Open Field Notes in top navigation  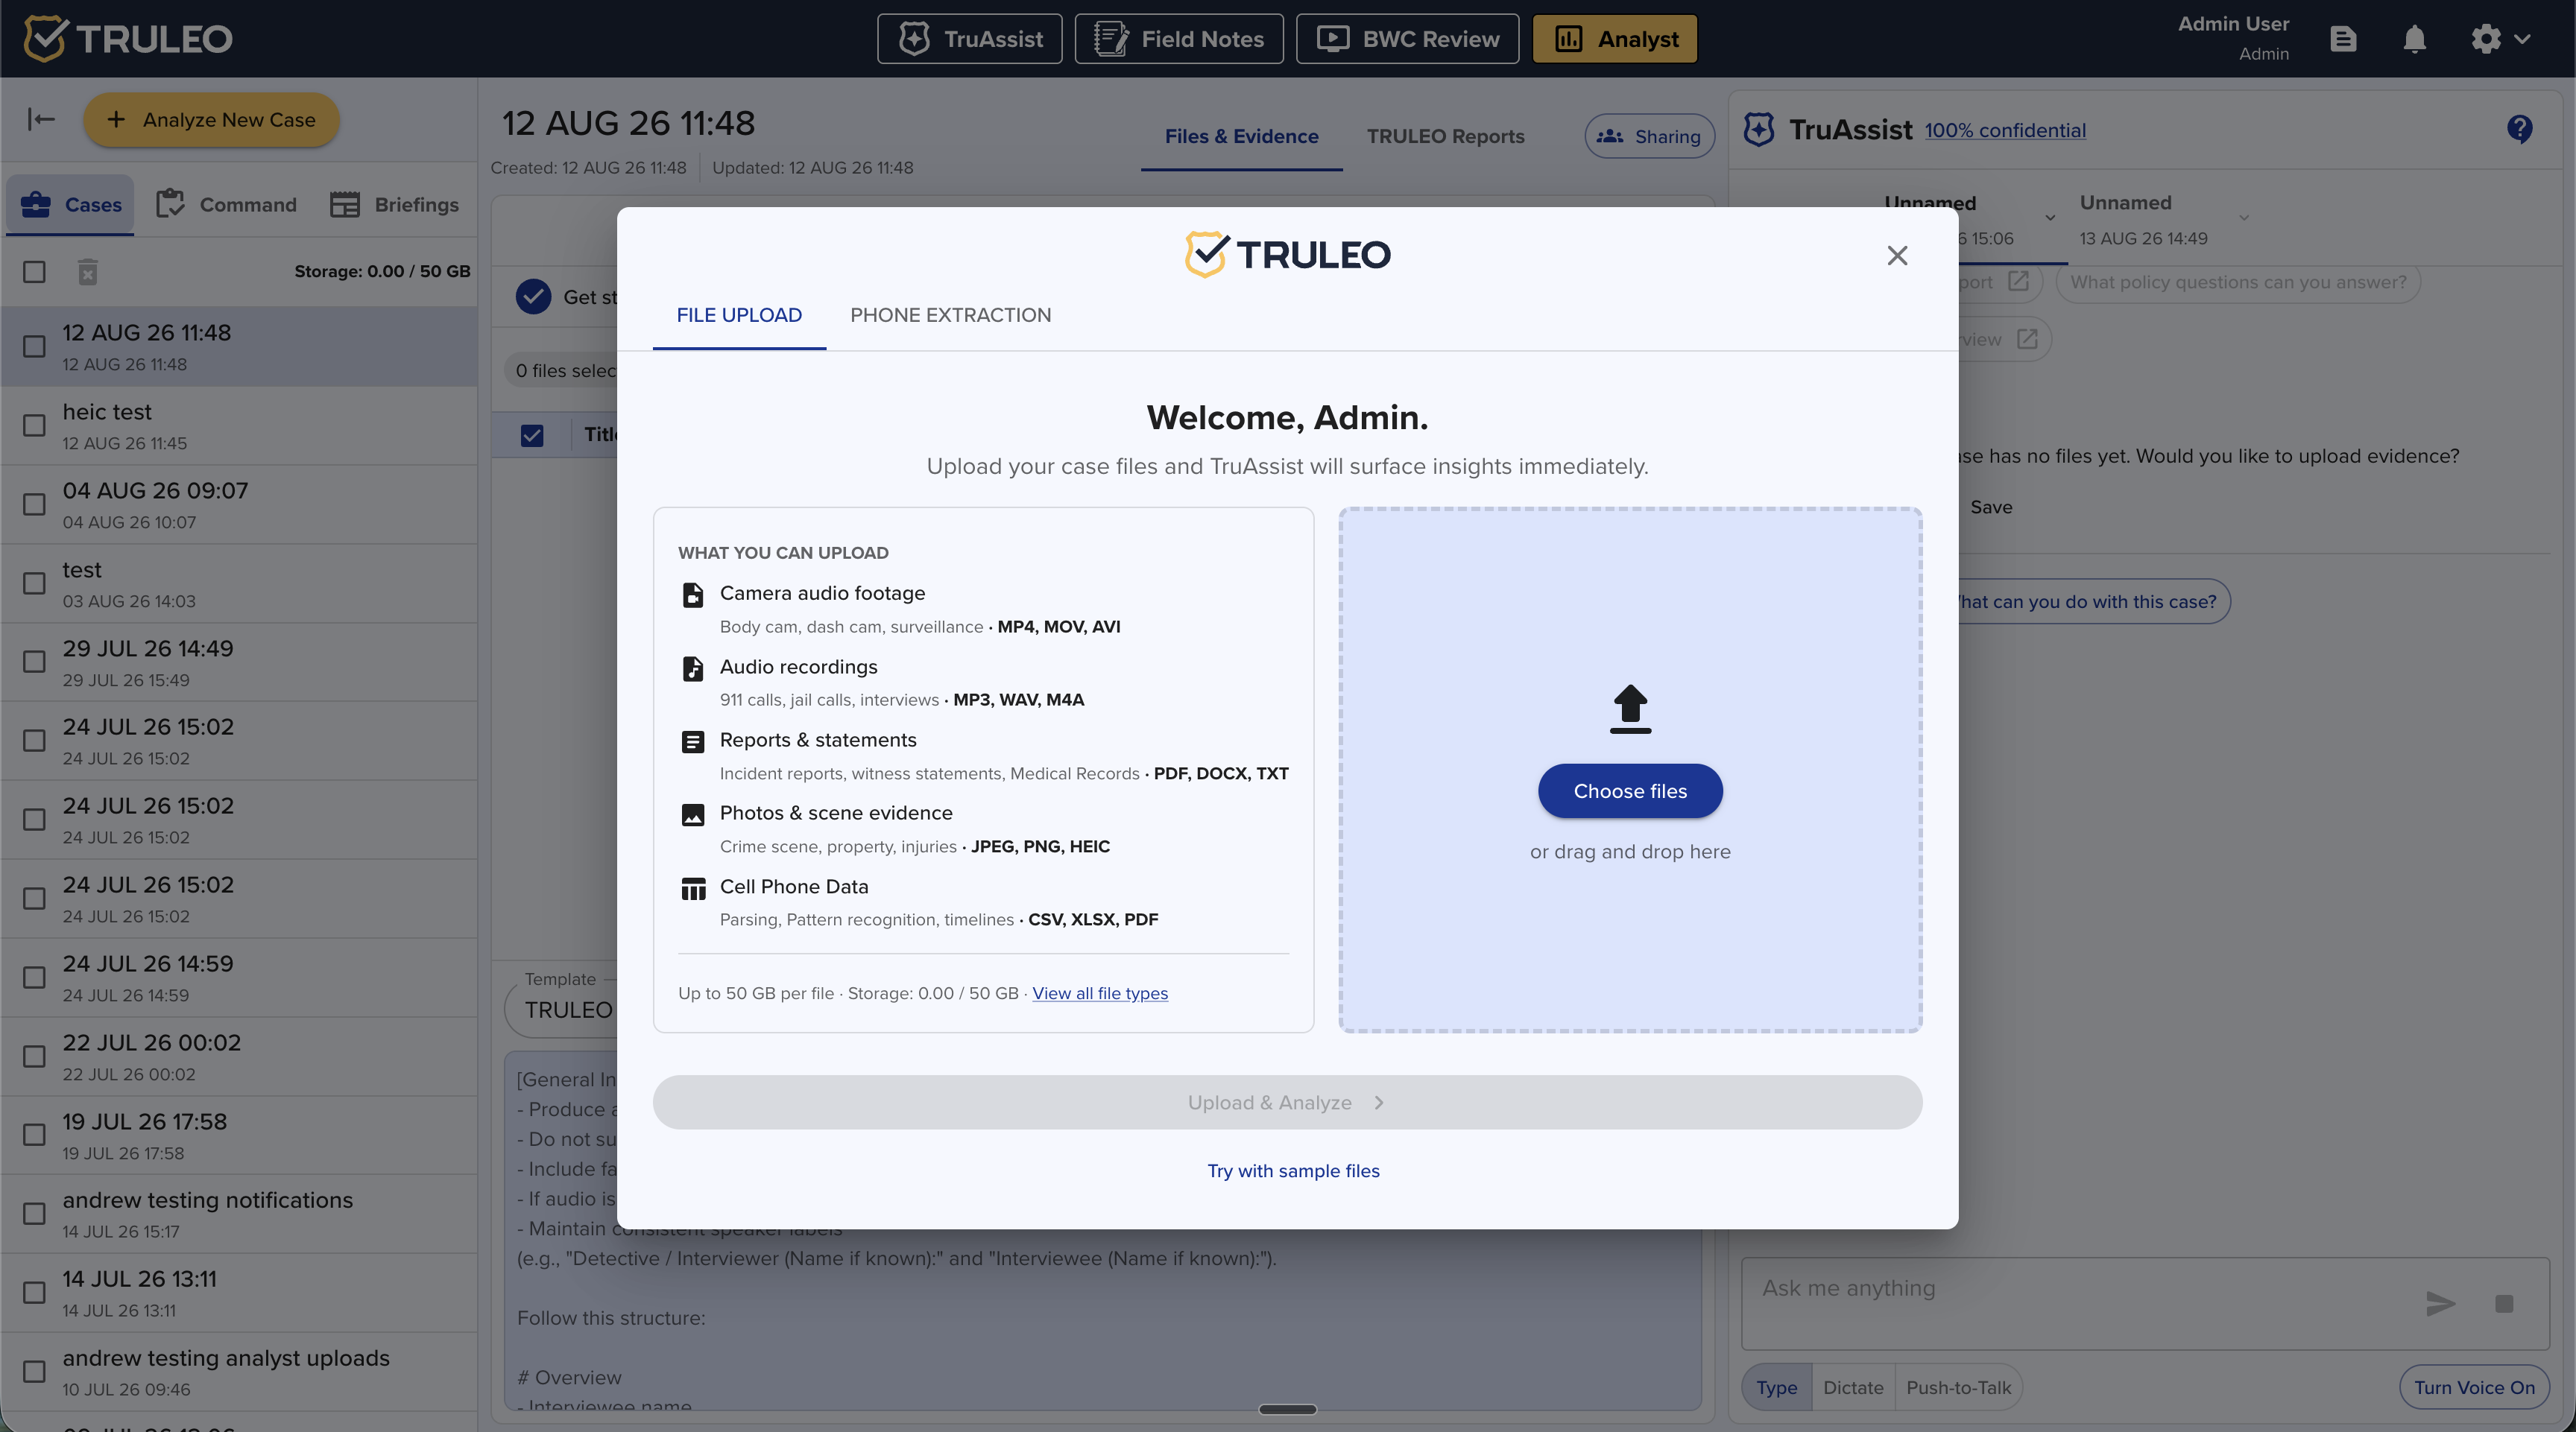(1179, 39)
